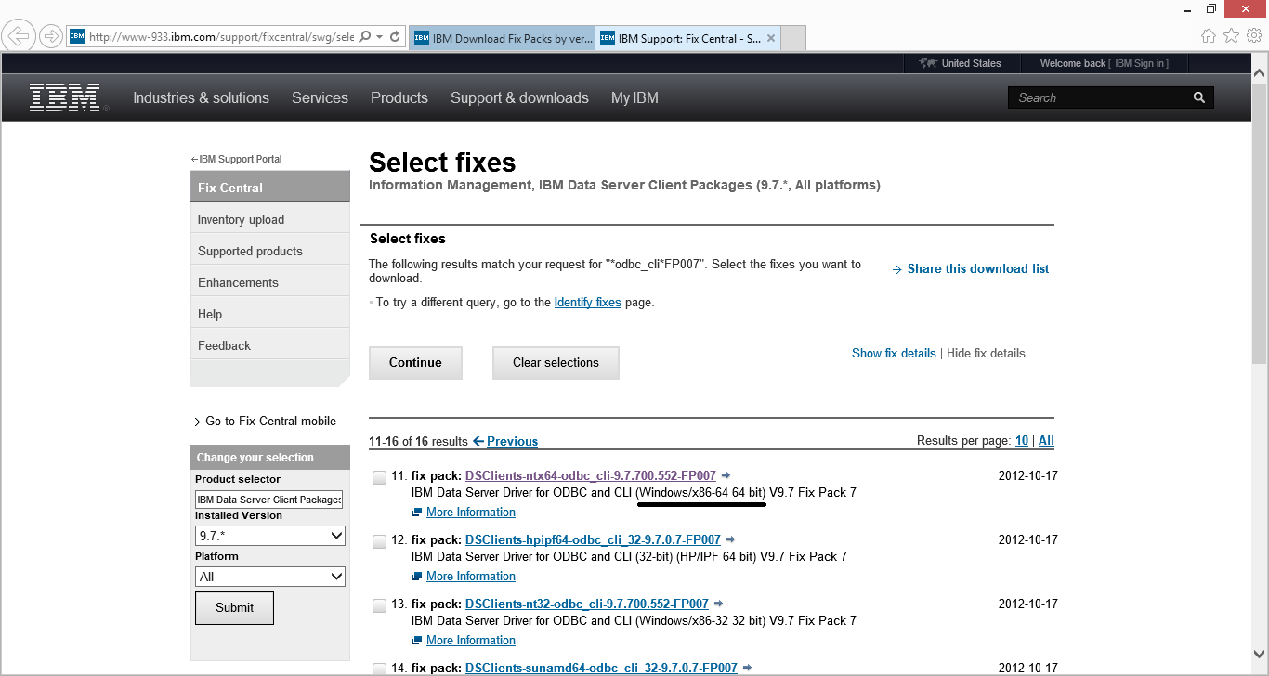The width and height of the screenshot is (1269, 676).
Task: Click arrow icon next to DSClients-nt32 fix pack
Action: click(719, 604)
